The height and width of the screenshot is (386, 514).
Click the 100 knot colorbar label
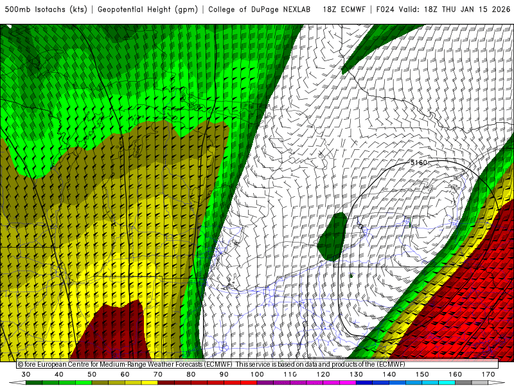(258, 374)
